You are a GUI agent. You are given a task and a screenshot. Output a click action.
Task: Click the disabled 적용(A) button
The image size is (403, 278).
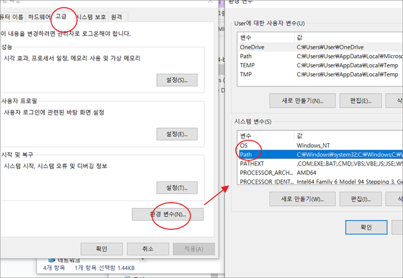pos(194,249)
